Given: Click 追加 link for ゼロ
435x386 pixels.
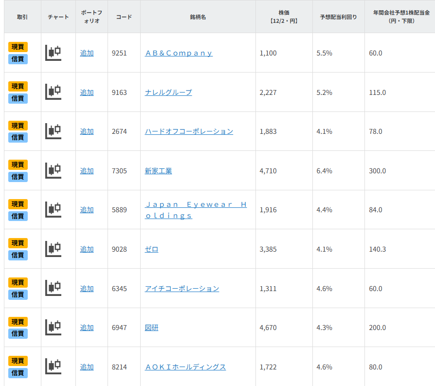Looking at the screenshot, I should [87, 249].
